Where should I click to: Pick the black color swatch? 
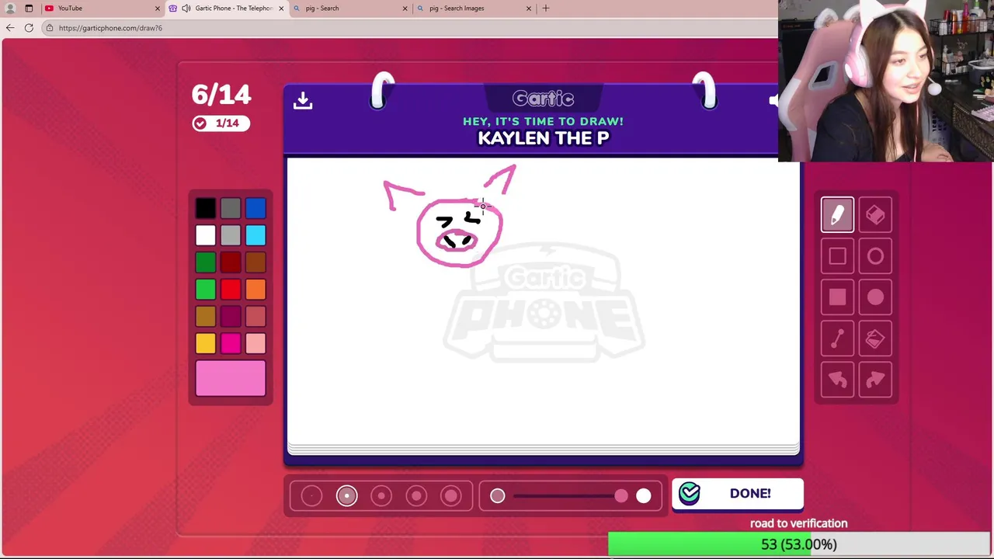pos(206,208)
